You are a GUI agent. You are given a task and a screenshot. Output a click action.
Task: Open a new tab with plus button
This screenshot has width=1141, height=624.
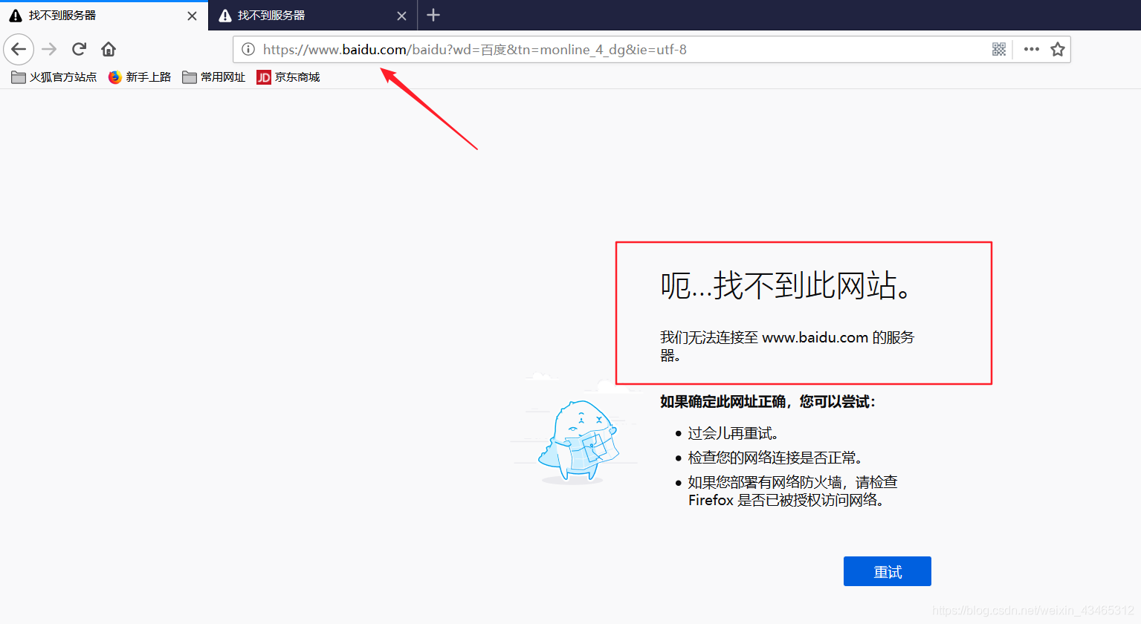tap(433, 15)
